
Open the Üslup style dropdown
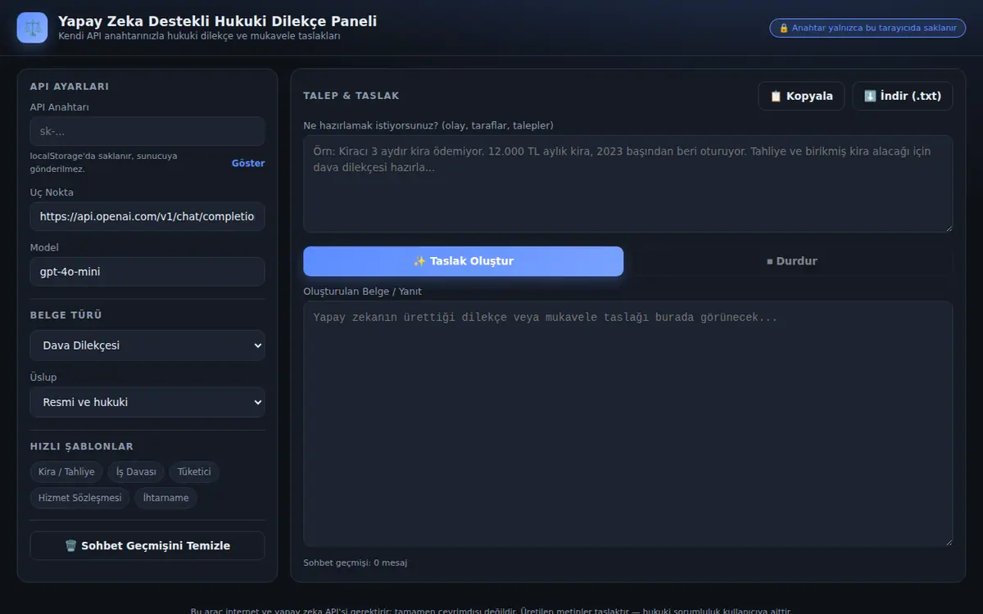pyautogui.click(x=147, y=402)
